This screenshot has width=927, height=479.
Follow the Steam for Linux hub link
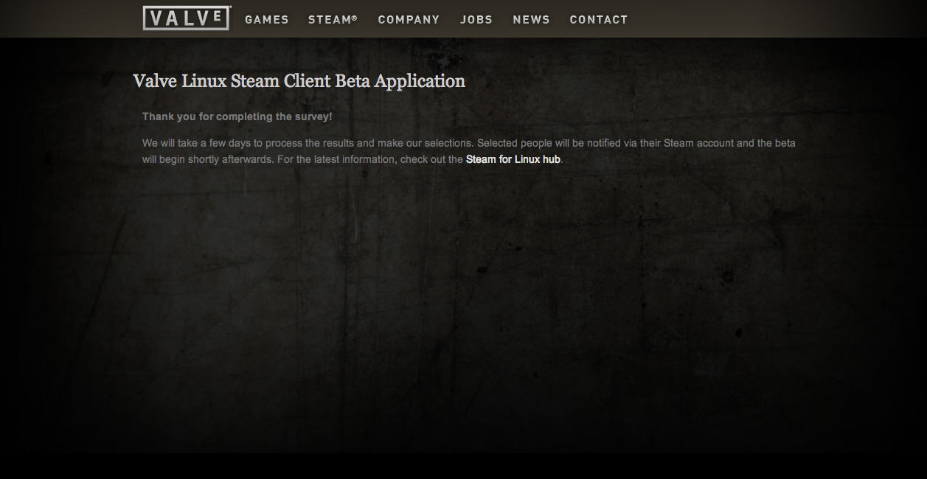(513, 159)
